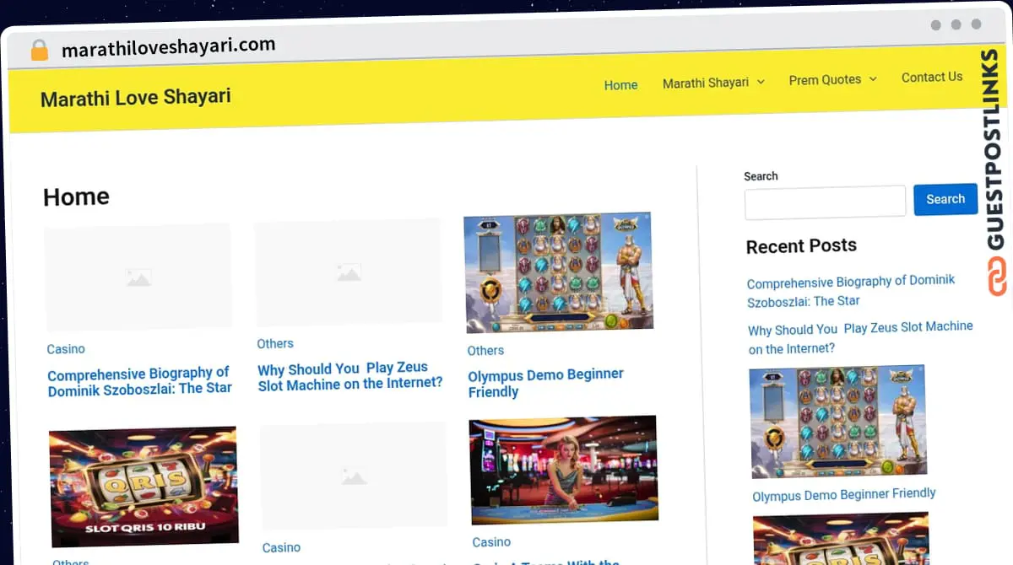The image size is (1013, 565).
Task: Click the casino dealer woman thumbnail
Action: click(x=563, y=469)
